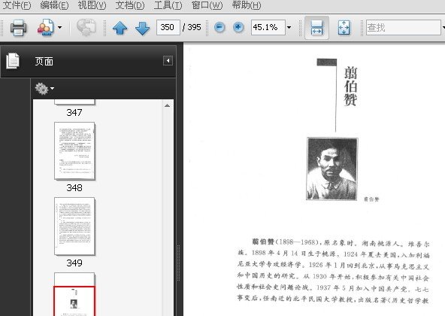Collapse the 页面 panel with arrow button
The width and height of the screenshot is (445, 316).
click(168, 60)
